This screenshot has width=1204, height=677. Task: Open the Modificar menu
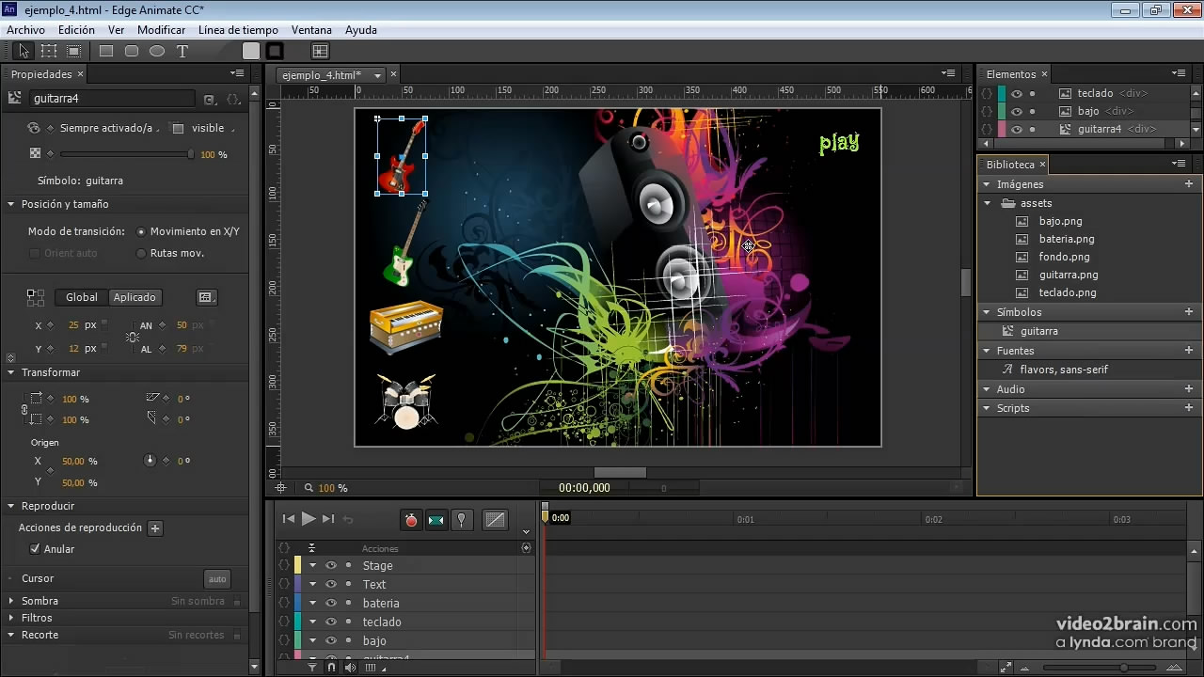pyautogui.click(x=161, y=30)
